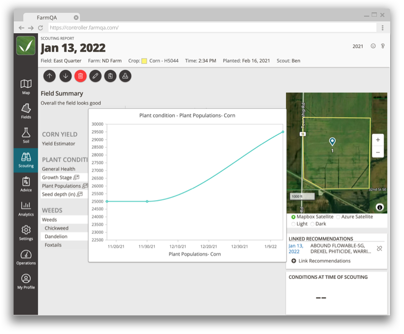Click the Plant Populations row
This screenshot has width=404, height=334.
coord(64,186)
